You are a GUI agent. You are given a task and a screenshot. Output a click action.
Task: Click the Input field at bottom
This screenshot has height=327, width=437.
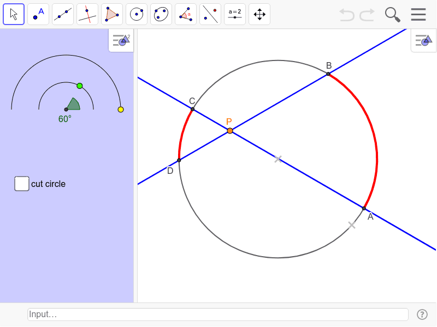coord(217,314)
